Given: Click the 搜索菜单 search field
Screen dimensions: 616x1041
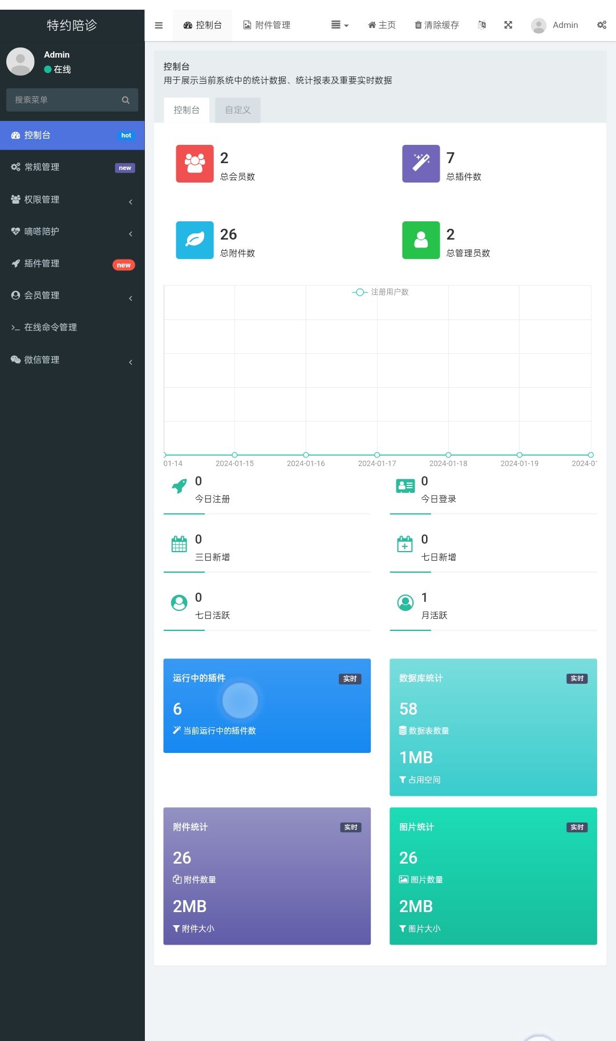Looking at the screenshot, I should click(63, 100).
